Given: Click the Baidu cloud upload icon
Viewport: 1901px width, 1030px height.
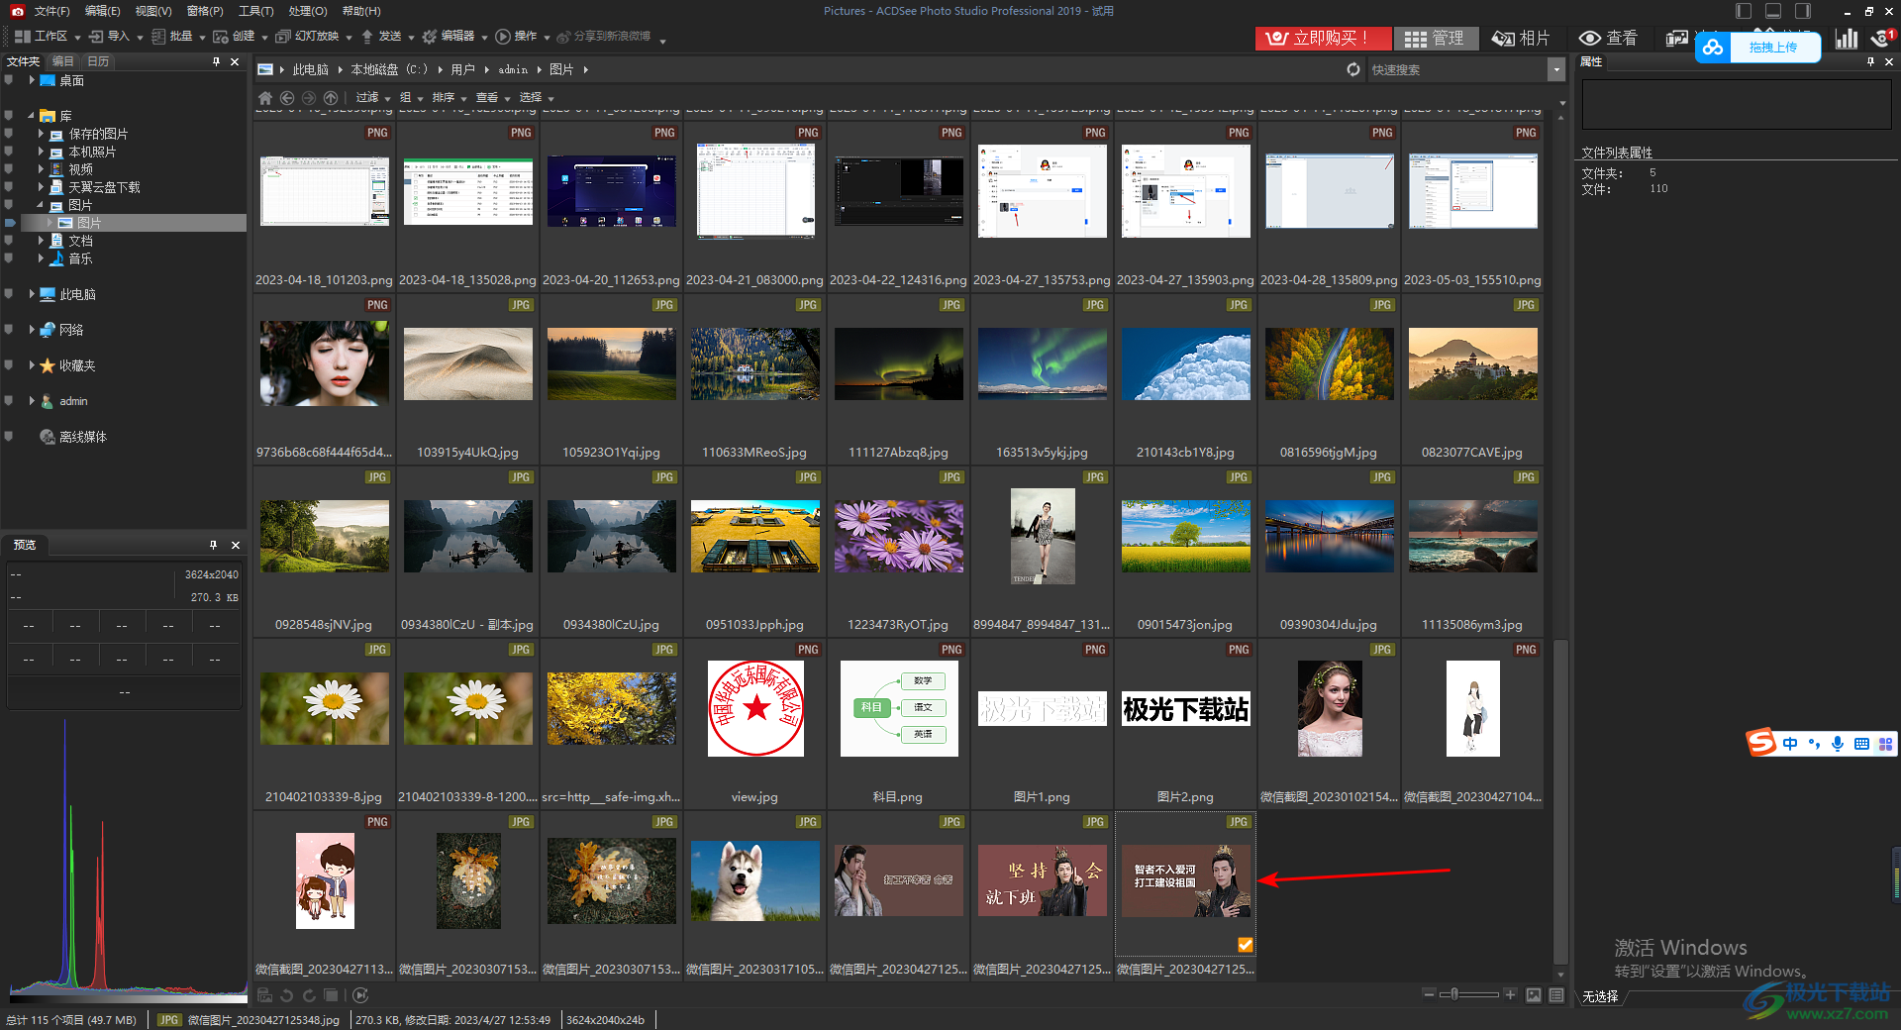Looking at the screenshot, I should [1713, 47].
